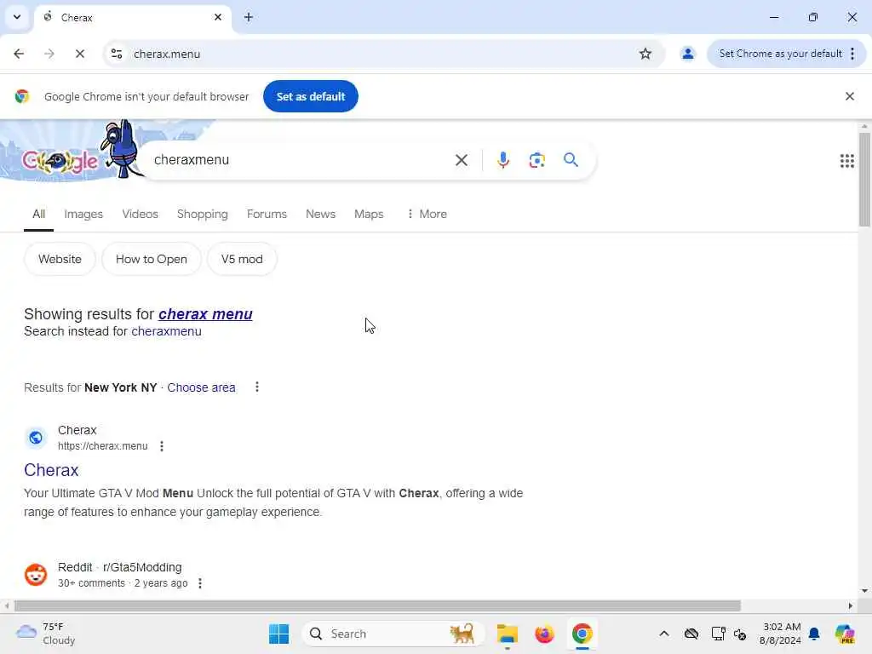The image size is (872, 654).
Task: Select the All results tab
Action: (x=38, y=214)
